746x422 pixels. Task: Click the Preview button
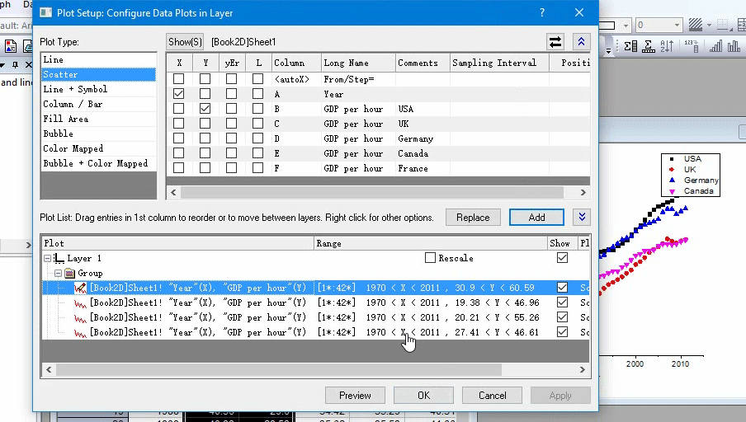(x=355, y=395)
